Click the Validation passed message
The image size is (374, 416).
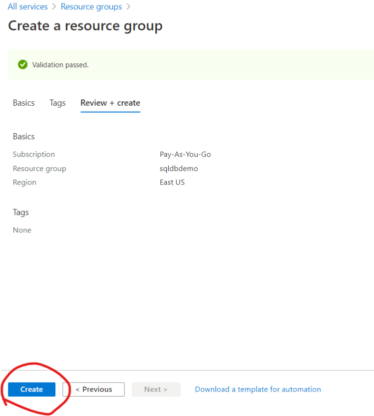coord(60,65)
